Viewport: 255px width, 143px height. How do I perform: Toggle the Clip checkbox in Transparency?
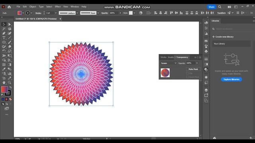187,73
